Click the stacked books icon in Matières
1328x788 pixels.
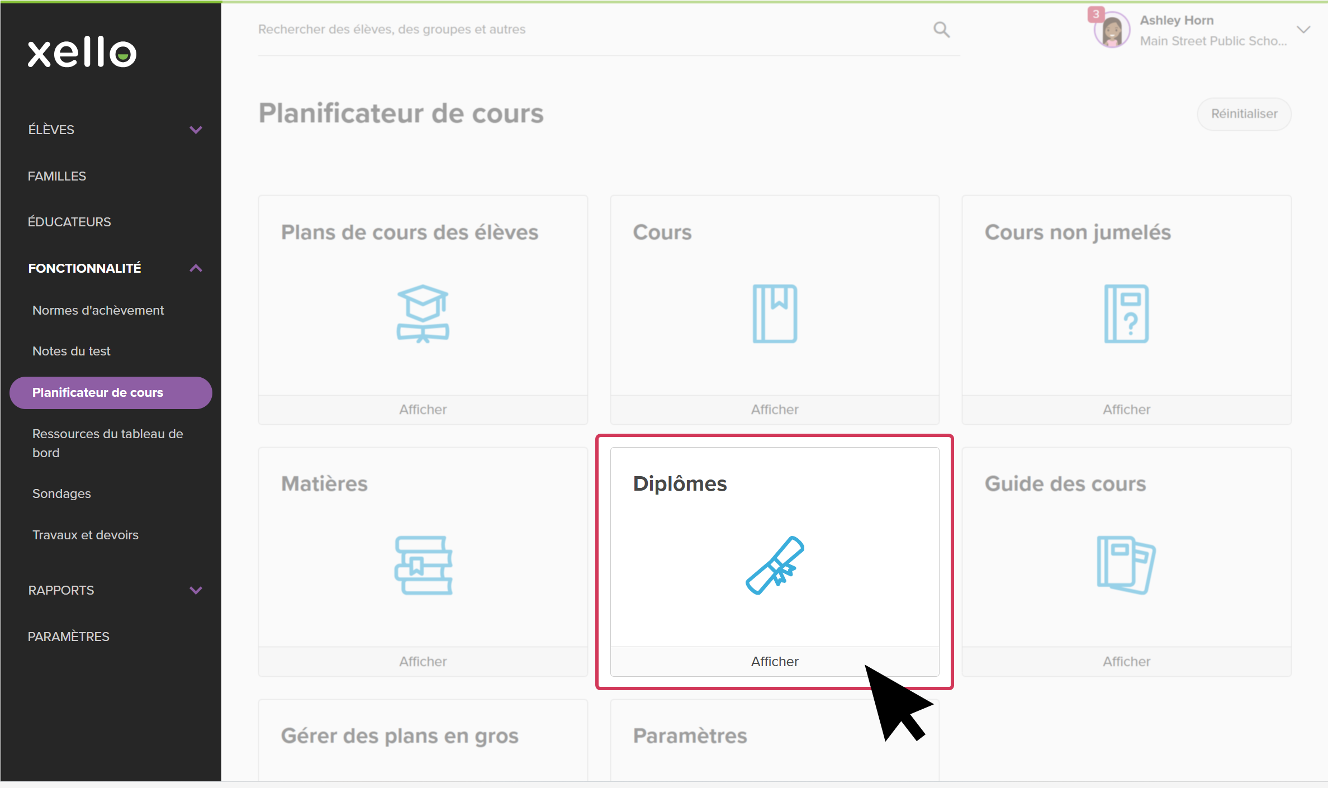tap(423, 565)
